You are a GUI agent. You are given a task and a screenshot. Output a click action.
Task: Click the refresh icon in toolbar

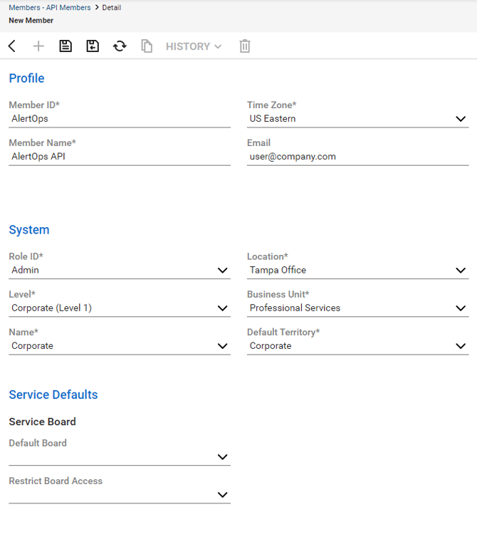click(120, 46)
